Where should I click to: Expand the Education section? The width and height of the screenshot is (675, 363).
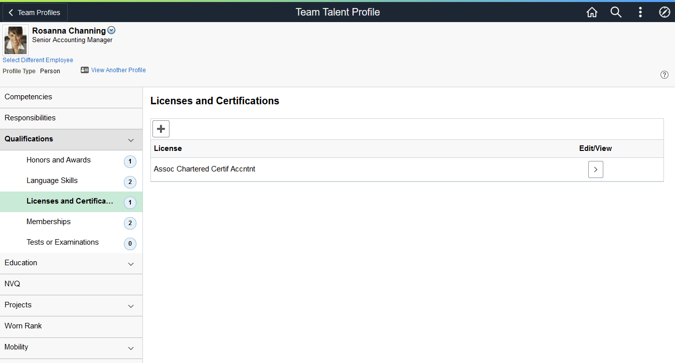(130, 264)
